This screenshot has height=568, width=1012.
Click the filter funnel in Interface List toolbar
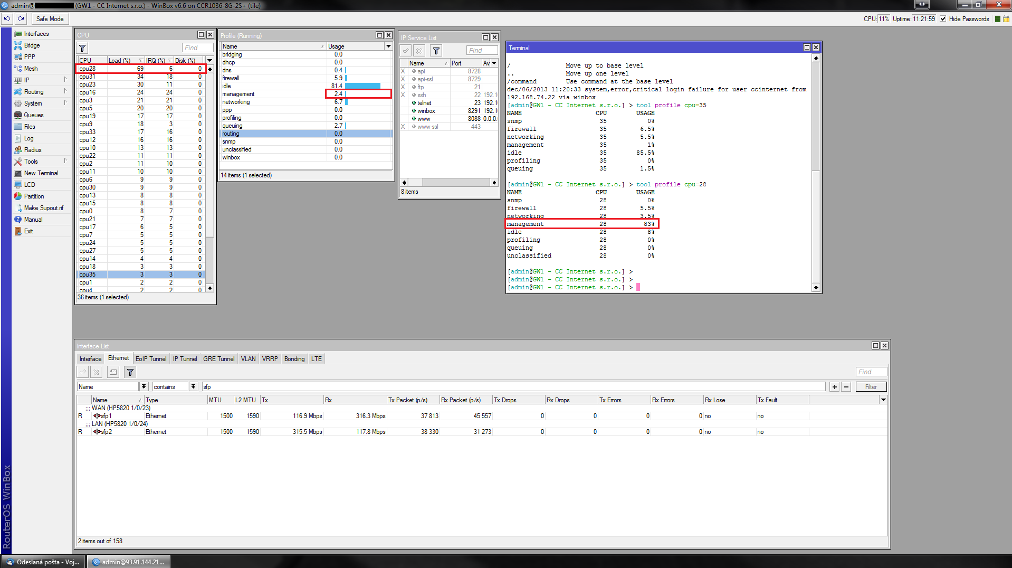[x=130, y=372]
